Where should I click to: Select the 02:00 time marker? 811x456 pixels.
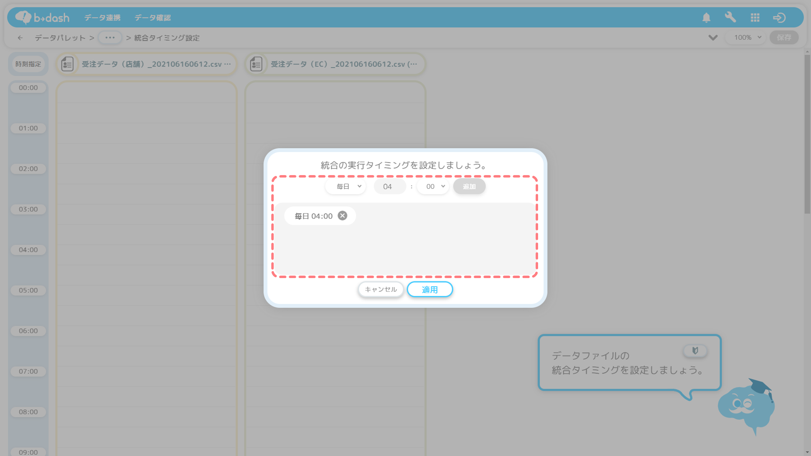(28, 169)
